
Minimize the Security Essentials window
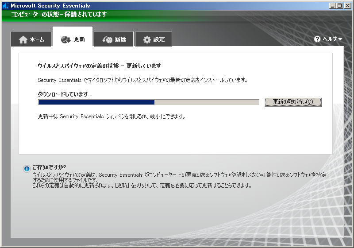[x=333, y=6]
